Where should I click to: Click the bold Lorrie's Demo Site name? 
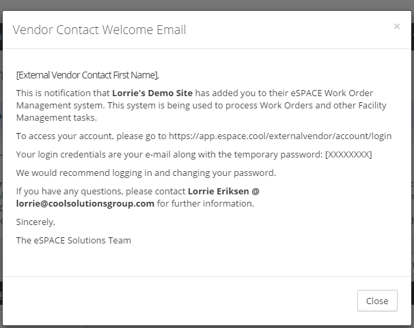pos(152,93)
